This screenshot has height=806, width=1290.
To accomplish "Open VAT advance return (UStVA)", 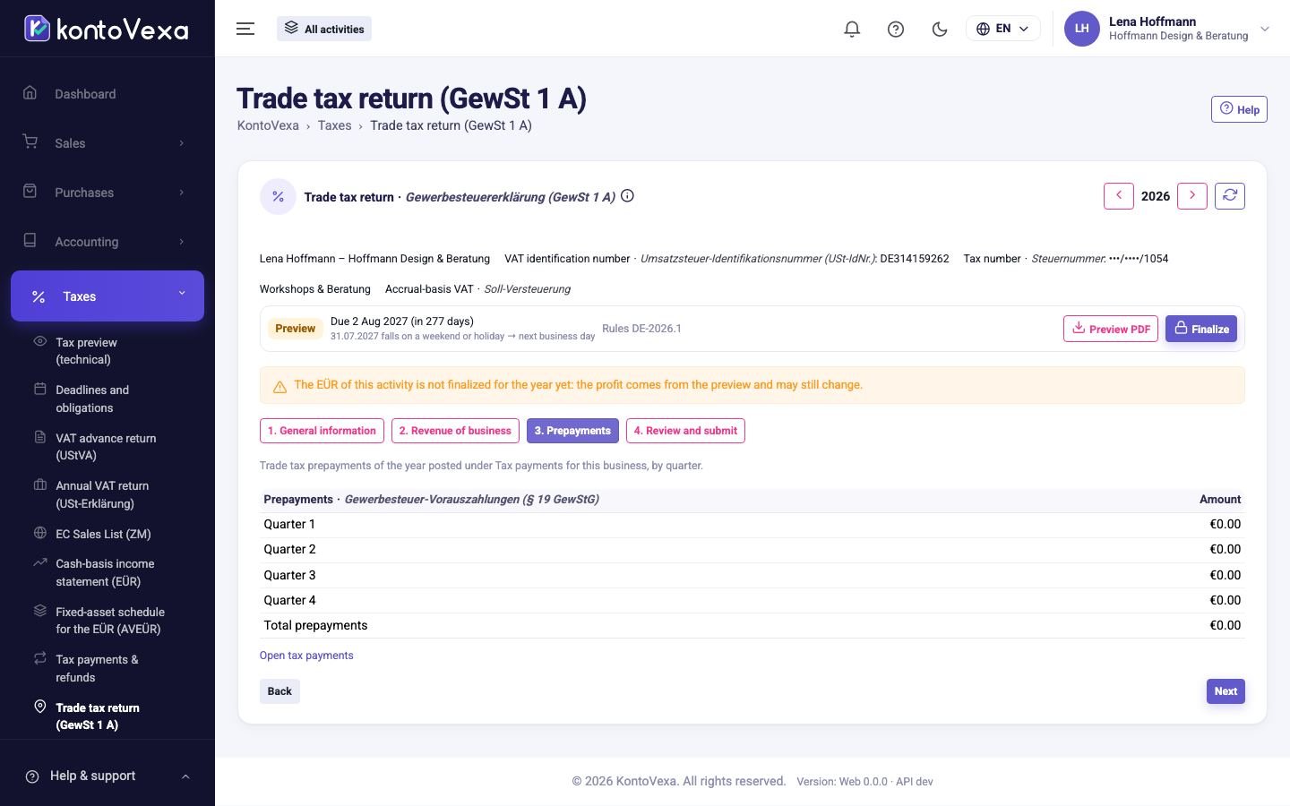I will point(107,447).
